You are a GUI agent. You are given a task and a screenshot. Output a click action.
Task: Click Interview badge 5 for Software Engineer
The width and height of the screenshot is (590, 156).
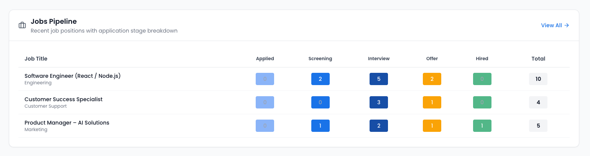[379, 79]
